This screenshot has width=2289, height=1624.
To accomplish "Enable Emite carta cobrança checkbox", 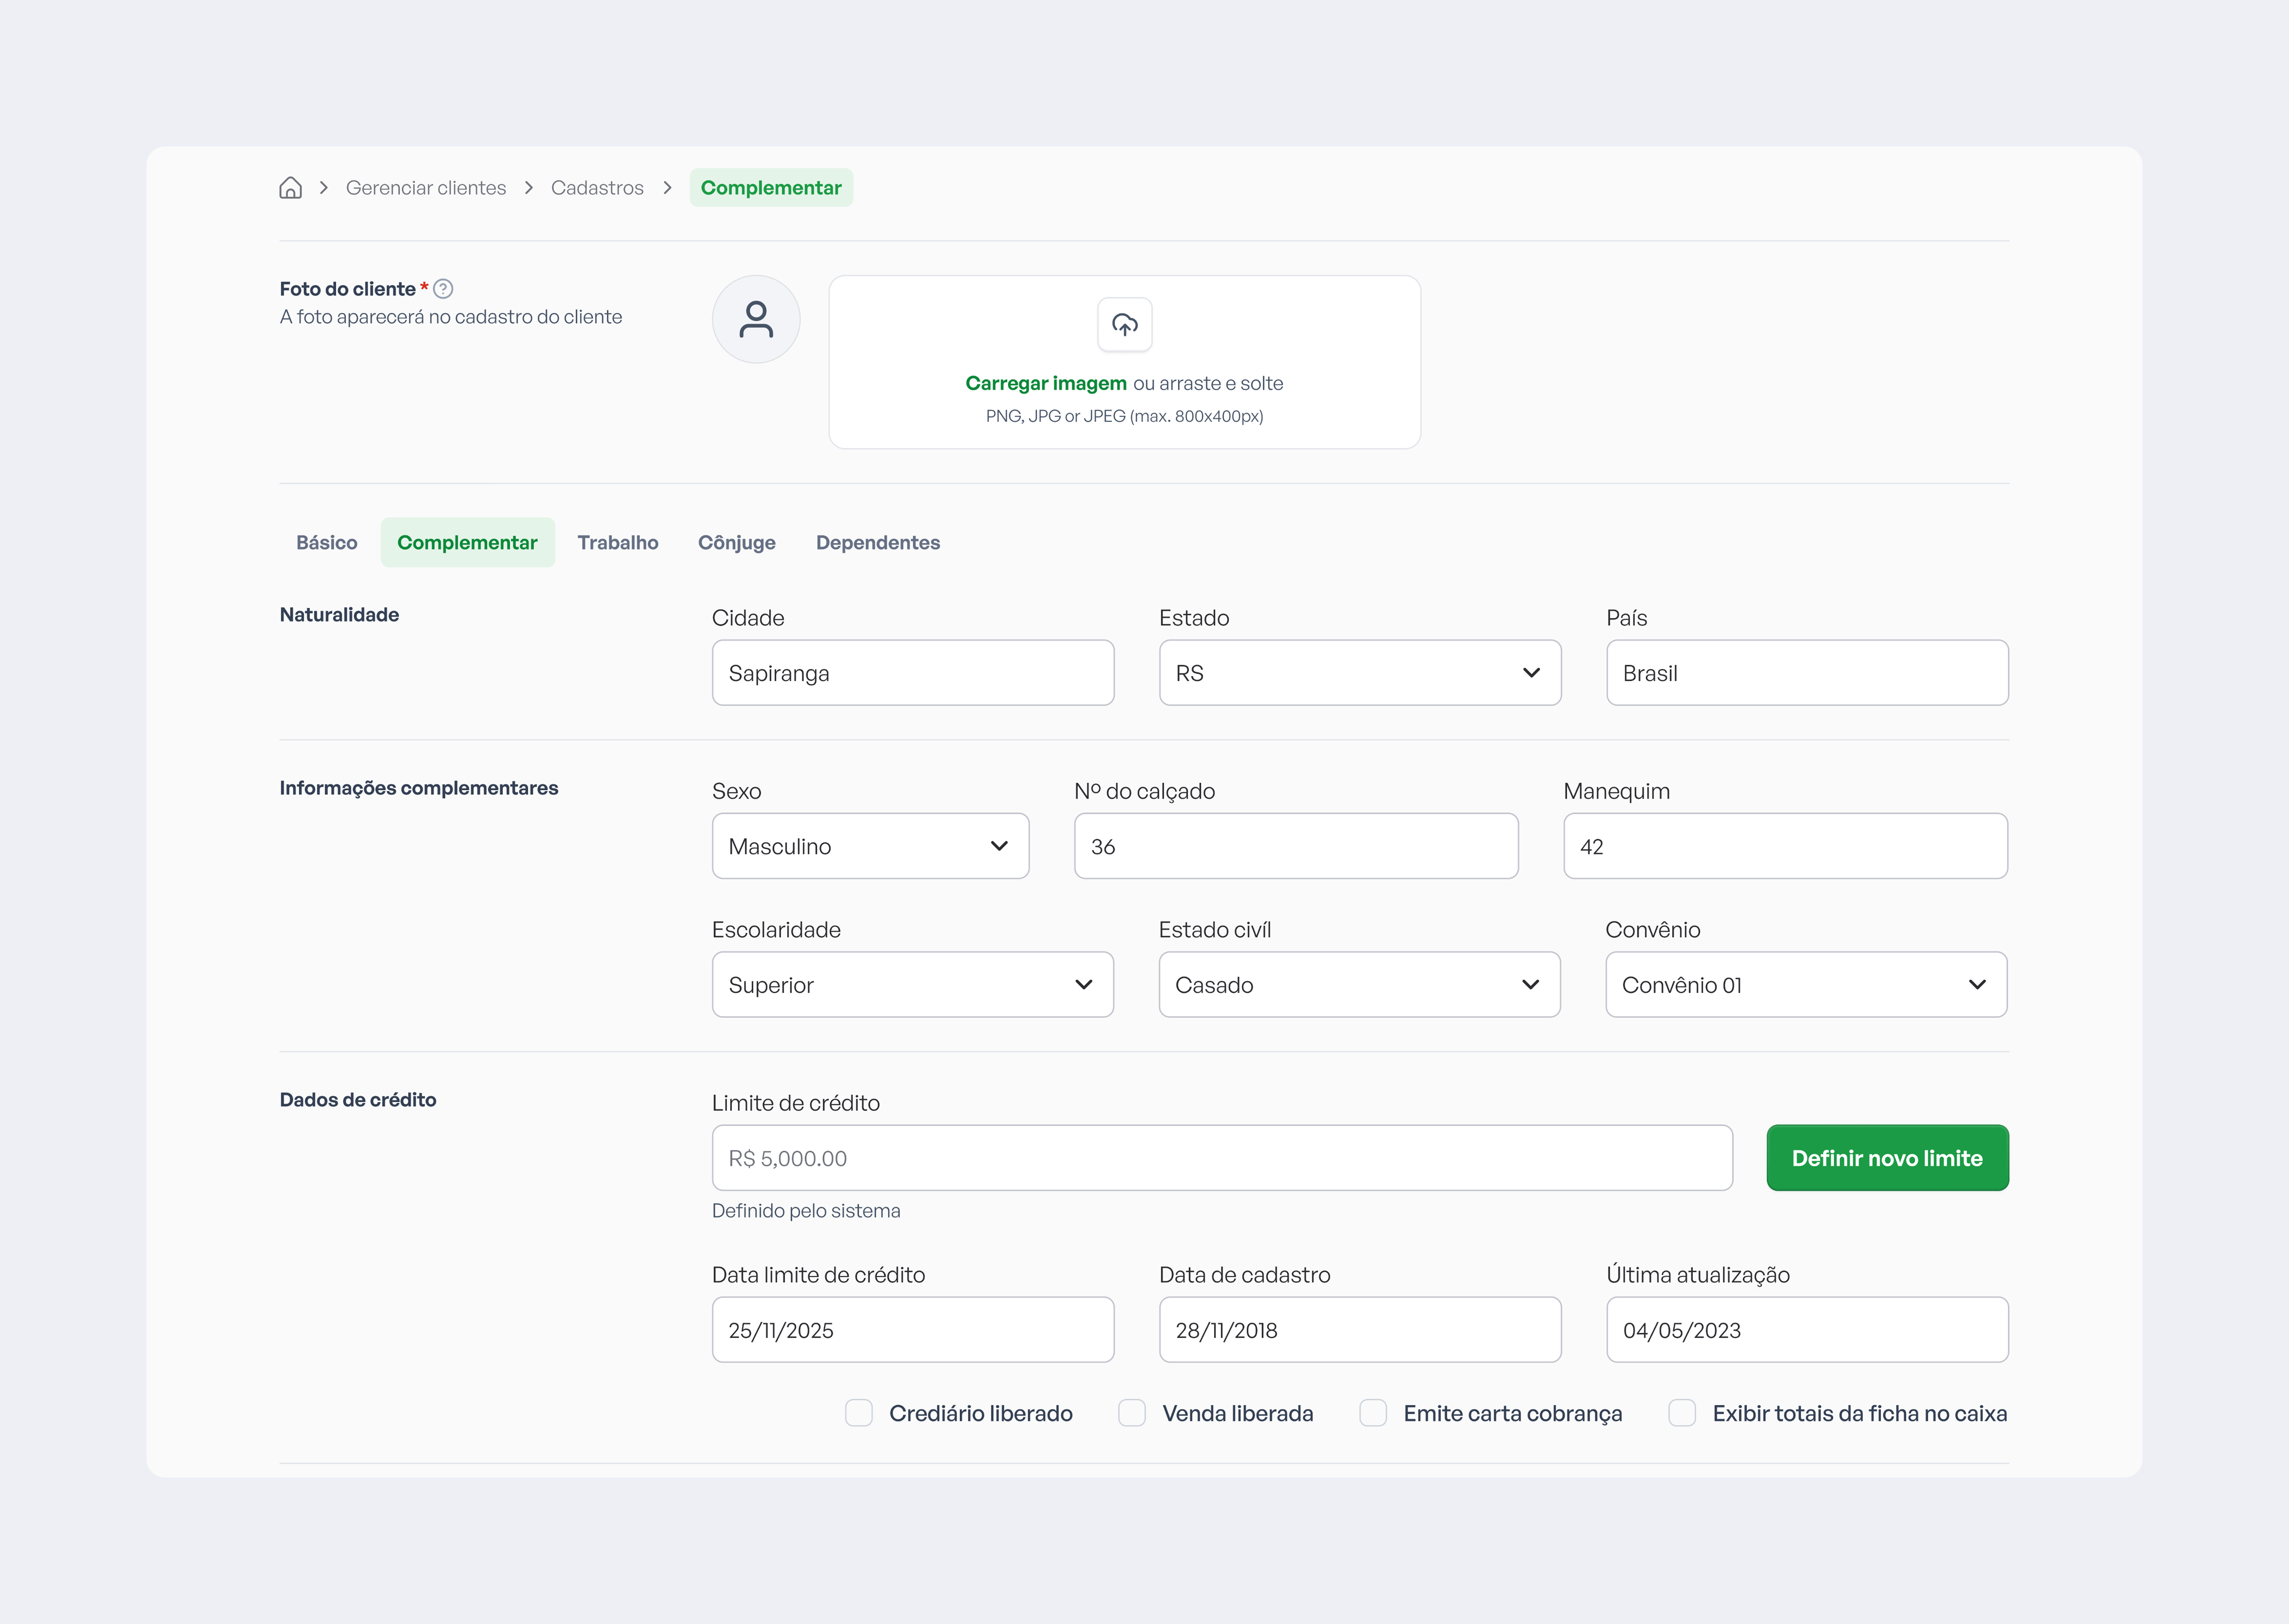I will point(1373,1413).
